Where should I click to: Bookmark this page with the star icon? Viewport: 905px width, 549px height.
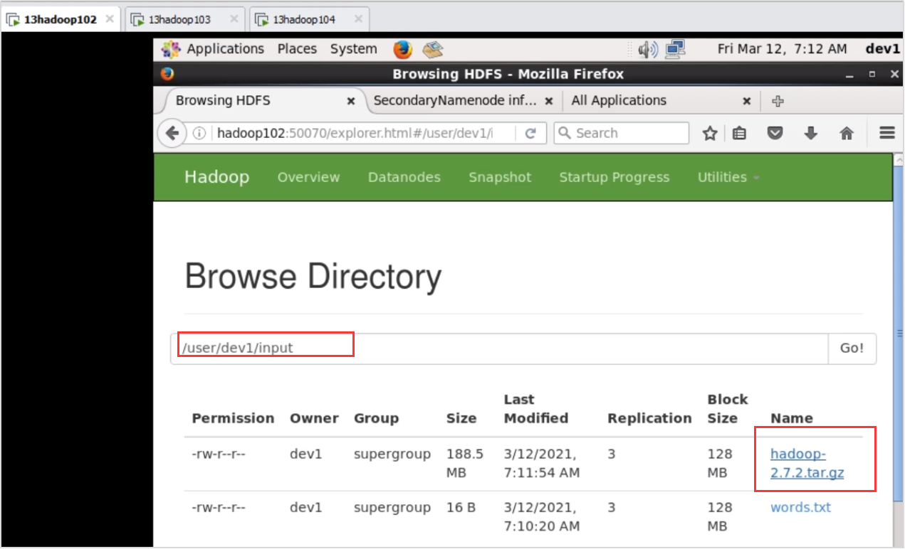[x=710, y=133]
